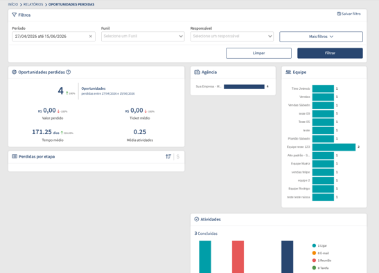
Task: Click the Sua Empresa bar in Agência chart
Action: (244, 86)
